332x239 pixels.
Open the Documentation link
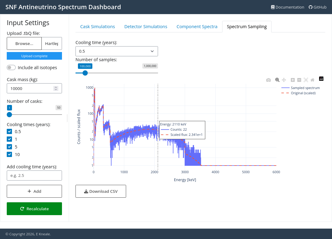click(288, 7)
